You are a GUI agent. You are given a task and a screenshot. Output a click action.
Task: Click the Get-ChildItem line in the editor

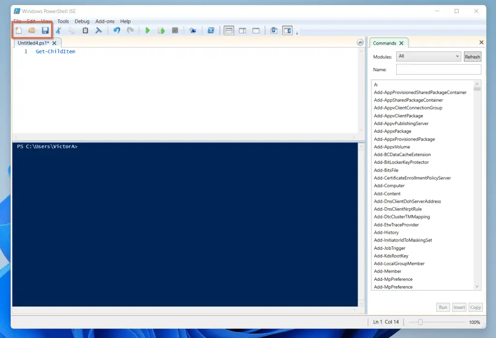pos(55,51)
